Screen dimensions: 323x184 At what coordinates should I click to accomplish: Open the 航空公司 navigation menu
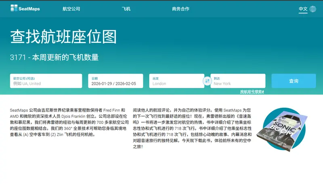[71, 8]
